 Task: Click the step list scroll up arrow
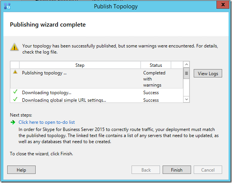tap(187, 65)
